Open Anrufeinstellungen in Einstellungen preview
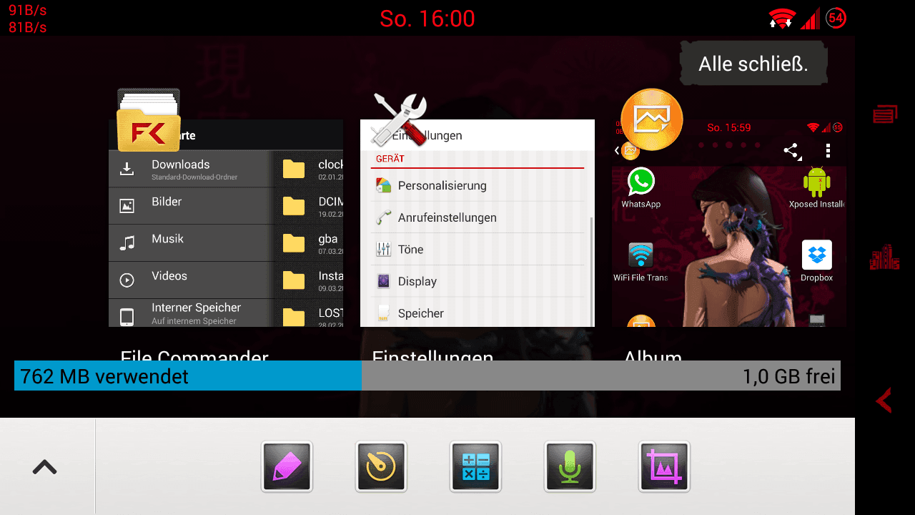915x515 pixels. (478, 217)
